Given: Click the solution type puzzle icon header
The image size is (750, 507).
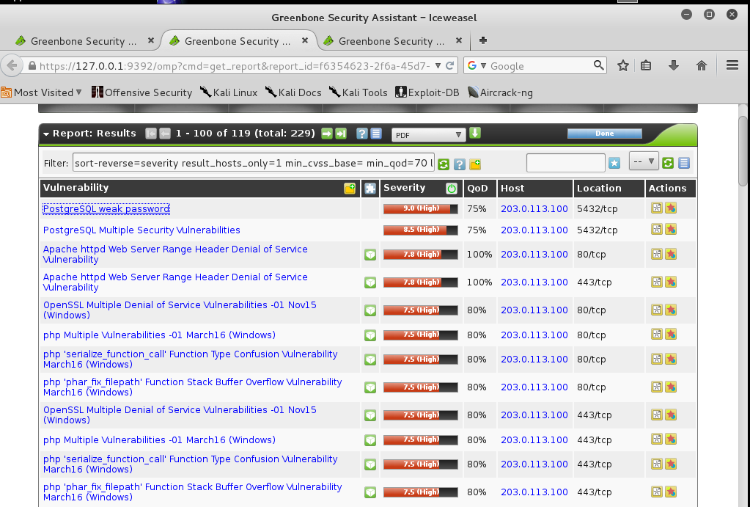Looking at the screenshot, I should click(x=370, y=188).
